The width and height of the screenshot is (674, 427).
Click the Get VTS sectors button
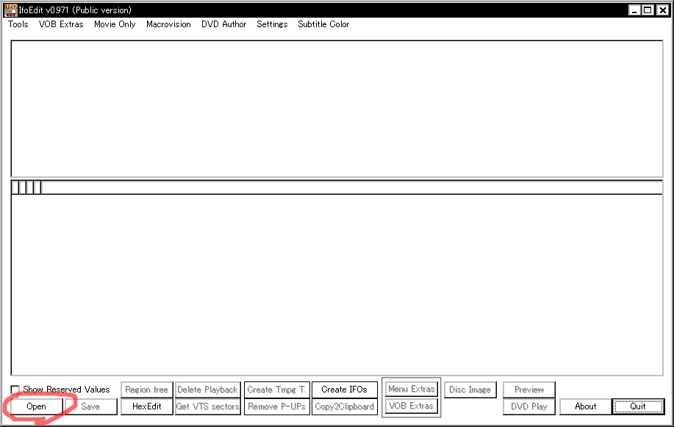pos(207,406)
